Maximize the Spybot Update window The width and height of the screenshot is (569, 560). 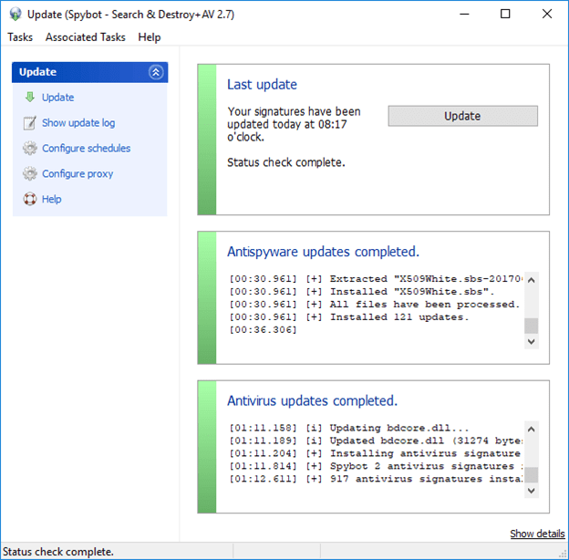tap(505, 15)
